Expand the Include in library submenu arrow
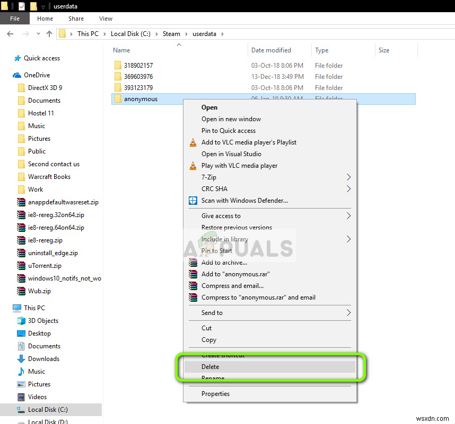 348,239
